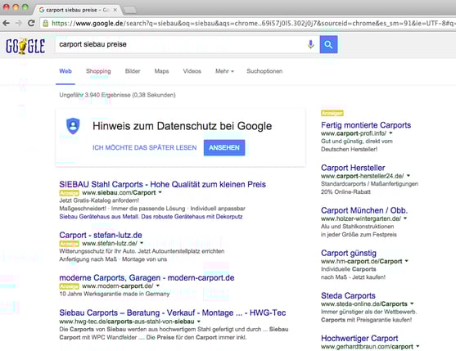
Task: Expand arrow next to www.carport-hersteller24.de/
Action: click(x=409, y=176)
